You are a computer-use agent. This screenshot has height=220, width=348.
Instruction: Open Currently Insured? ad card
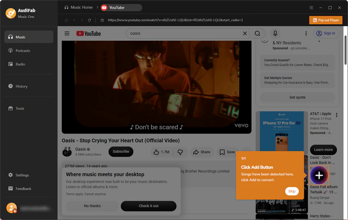[x=297, y=62]
